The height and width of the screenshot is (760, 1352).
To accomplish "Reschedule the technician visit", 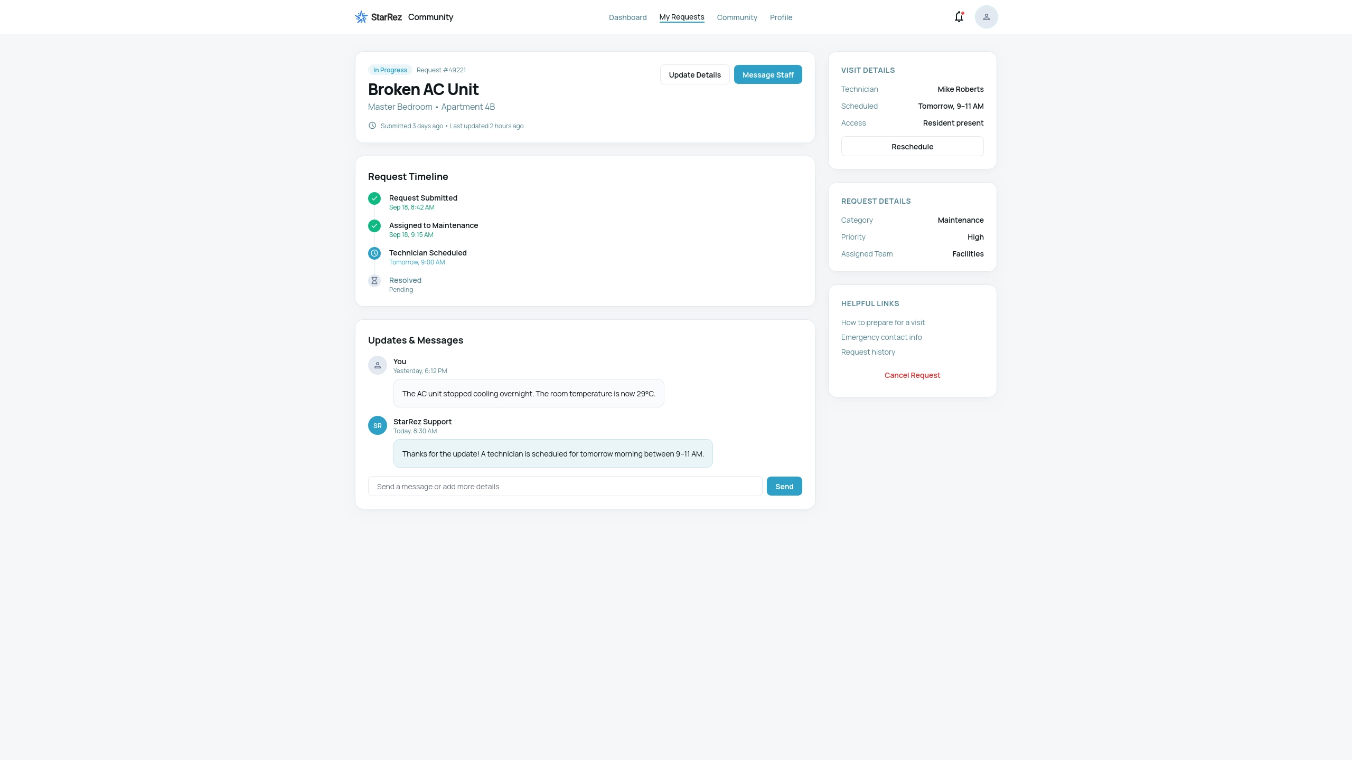I will pos(912,146).
